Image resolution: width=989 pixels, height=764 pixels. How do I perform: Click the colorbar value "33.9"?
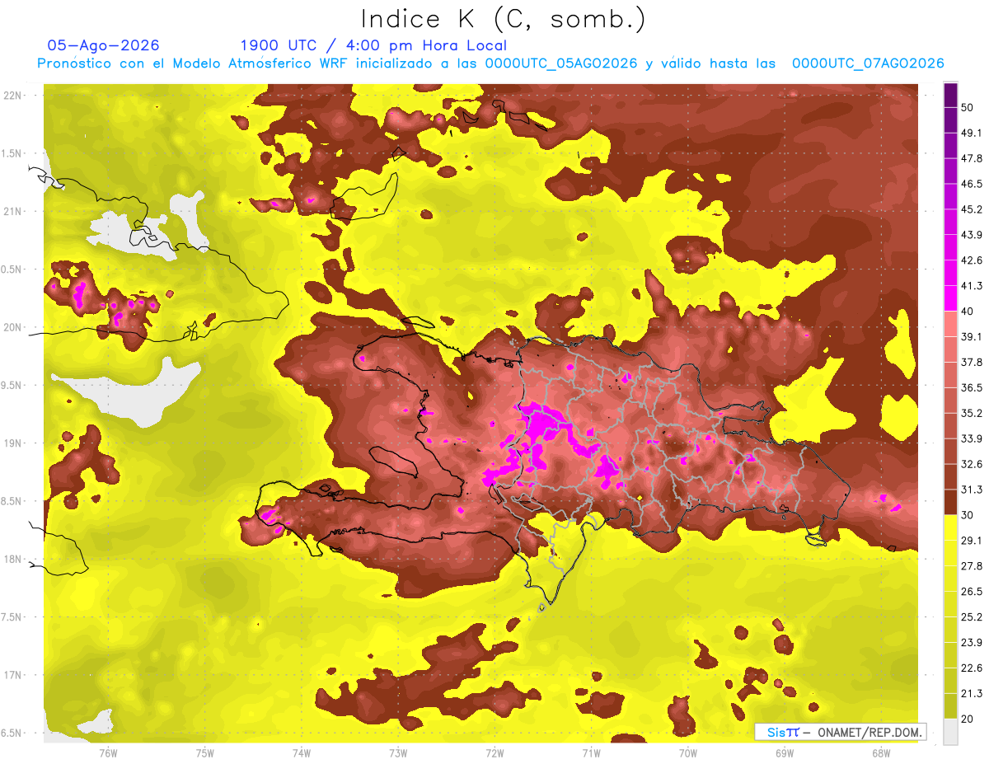coord(972,438)
